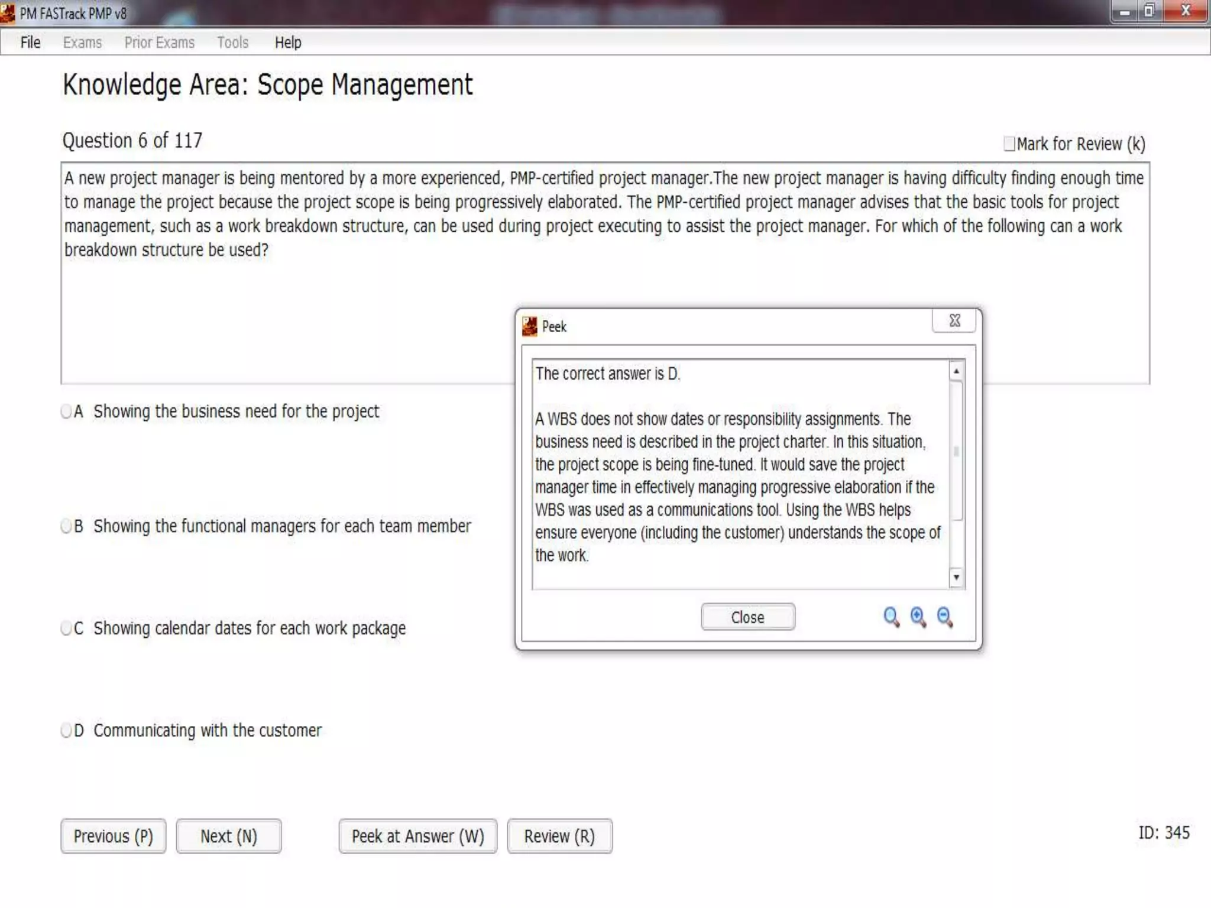The width and height of the screenshot is (1211, 908).
Task: Select answer C calendar dates
Action: pos(66,628)
